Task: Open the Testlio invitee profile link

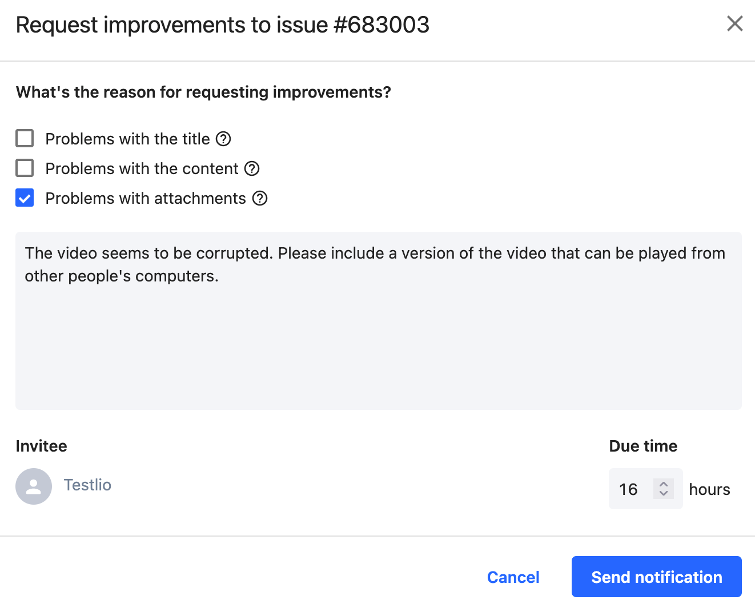Action: point(87,485)
